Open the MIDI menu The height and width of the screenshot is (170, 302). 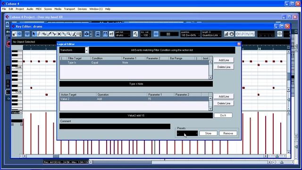click(x=39, y=9)
